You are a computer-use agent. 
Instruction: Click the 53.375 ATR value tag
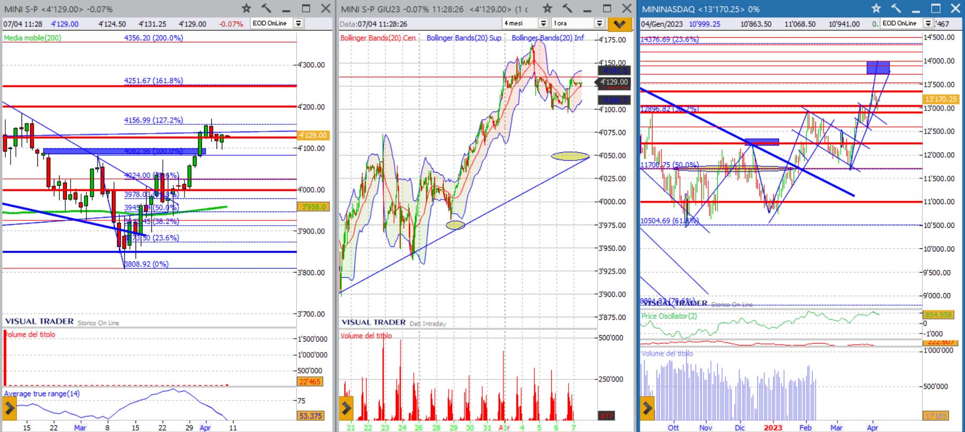pos(310,416)
